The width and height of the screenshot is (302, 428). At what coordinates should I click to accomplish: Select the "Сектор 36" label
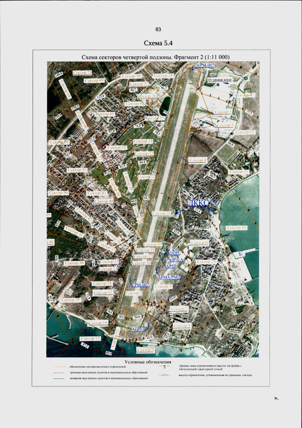[x=75, y=263]
